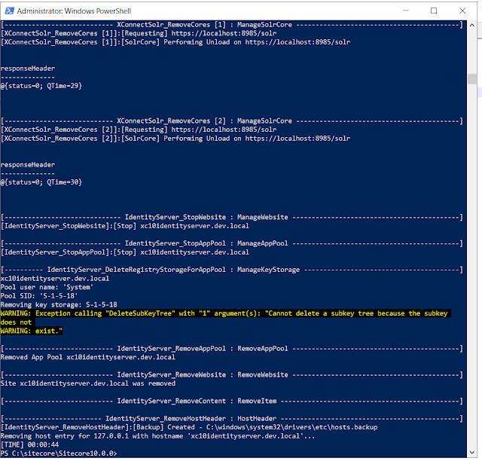
Task: Click 'Removed App Pool xc10identityserver.dev.local' line
Action: [88, 357]
